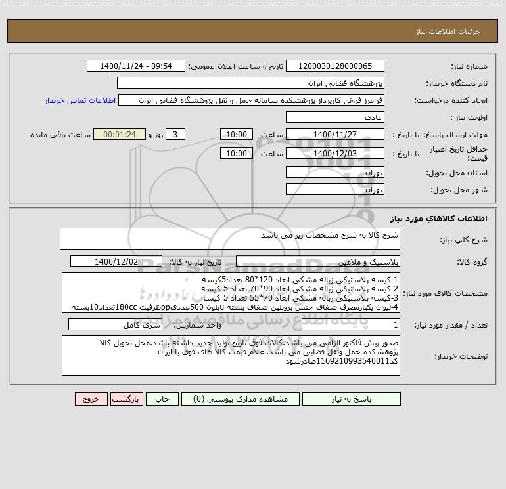Click request creator field فرامرز فروتن
506x489 pixels.
coord(252,100)
